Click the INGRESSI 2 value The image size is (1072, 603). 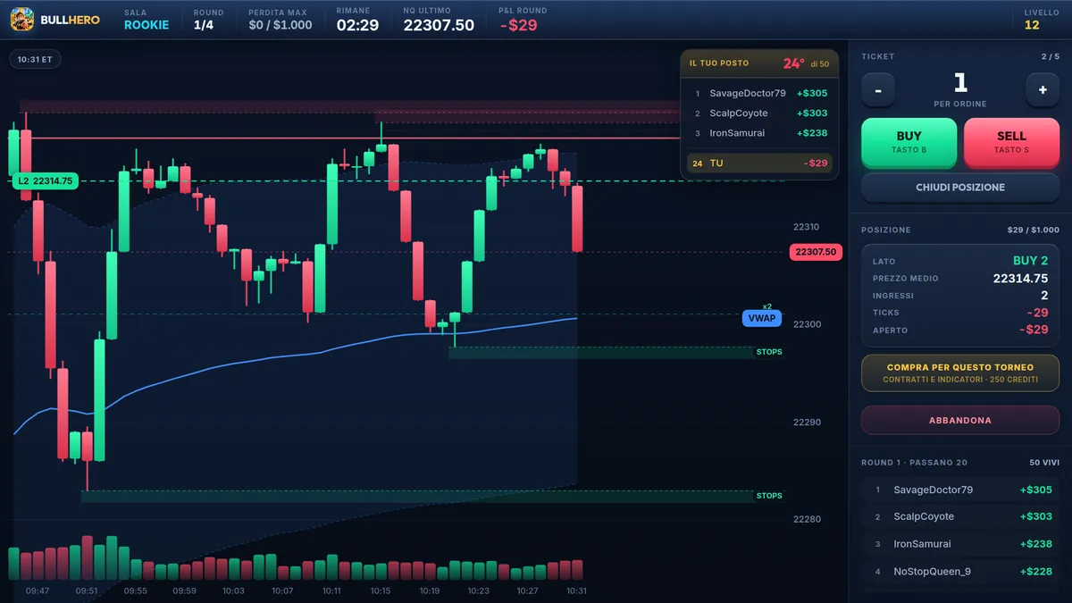click(x=1044, y=296)
